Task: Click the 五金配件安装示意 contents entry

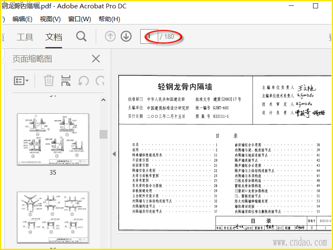Action: pos(145,196)
